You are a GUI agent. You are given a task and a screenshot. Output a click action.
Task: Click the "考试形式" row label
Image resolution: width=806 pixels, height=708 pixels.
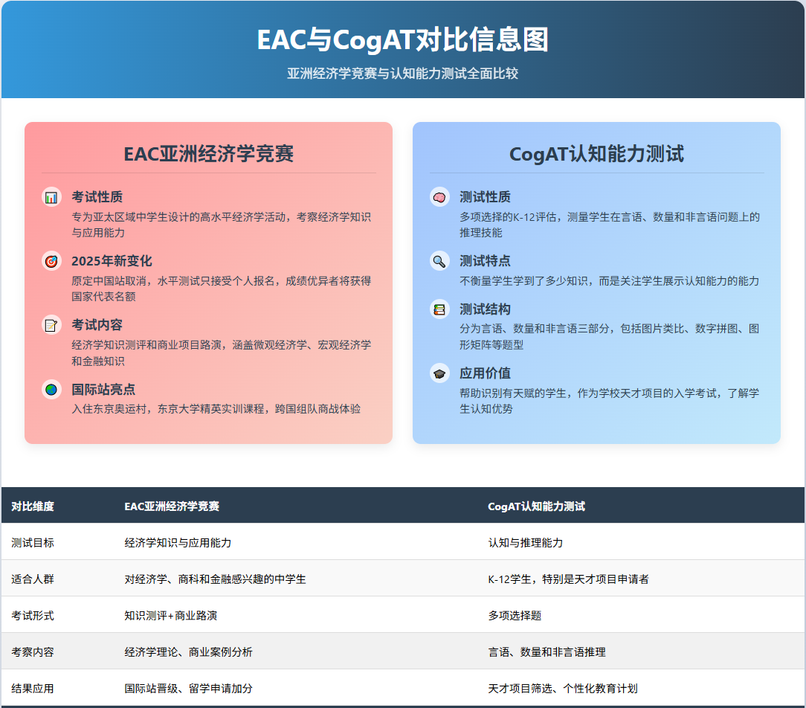(x=33, y=616)
